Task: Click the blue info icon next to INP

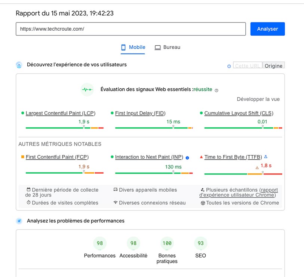Action: [187, 158]
